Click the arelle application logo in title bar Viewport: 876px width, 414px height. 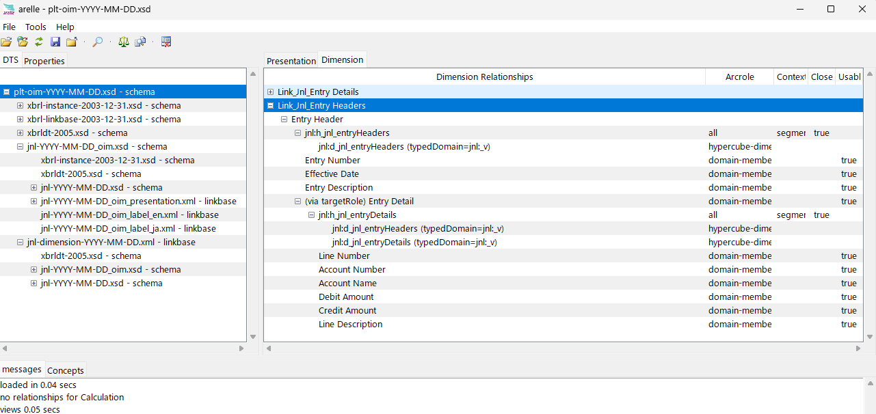9,9
